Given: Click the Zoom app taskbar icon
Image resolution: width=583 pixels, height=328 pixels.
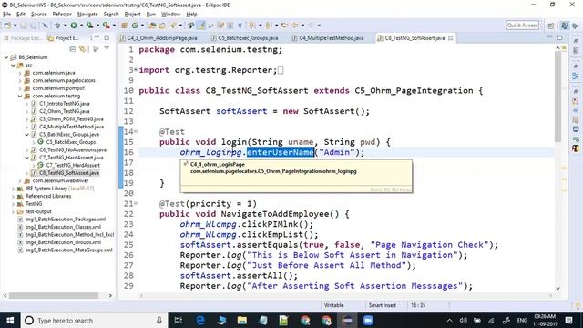Looking at the screenshot, I should pos(368,320).
